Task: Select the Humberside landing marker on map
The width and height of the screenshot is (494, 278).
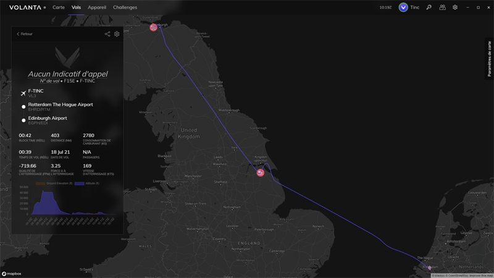Action: 260,173
